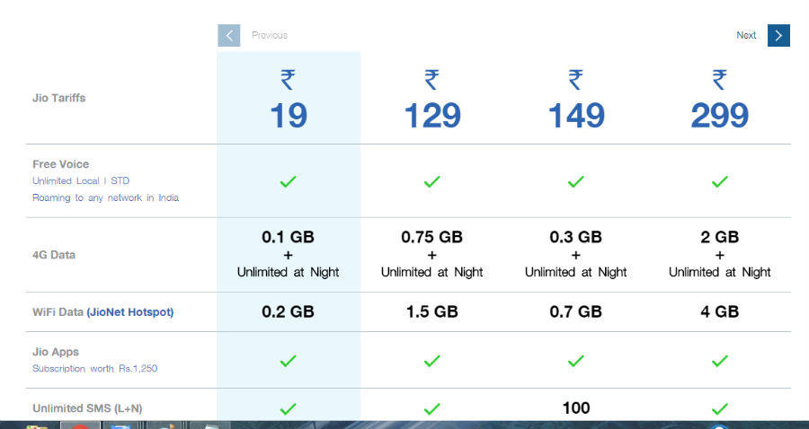Click the '2 GB' 4G Data value
The height and width of the screenshot is (429, 809).
coord(719,238)
